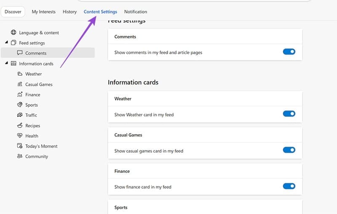Viewport: 337px width, 214px height.
Task: Click the Weather cloud icon in sidebar
Action: (20, 74)
